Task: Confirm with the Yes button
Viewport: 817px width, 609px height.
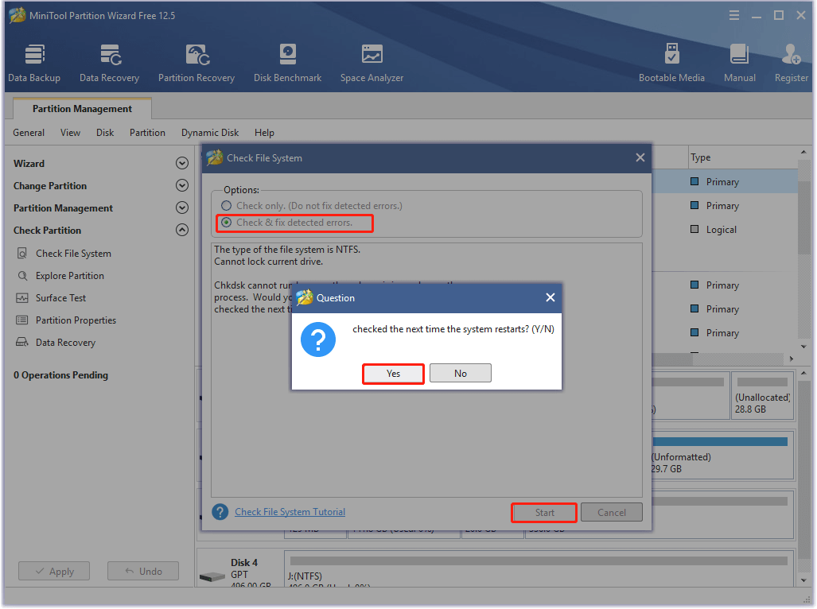Action: coord(394,373)
